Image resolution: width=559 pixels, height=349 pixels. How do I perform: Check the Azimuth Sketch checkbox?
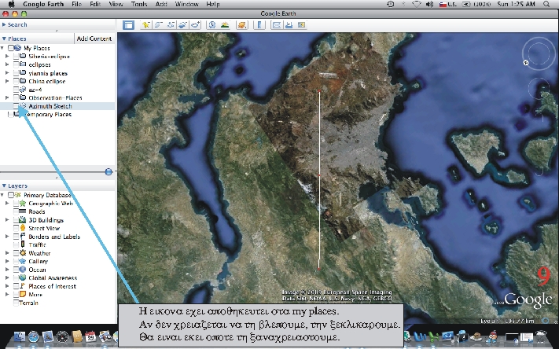tap(16, 106)
